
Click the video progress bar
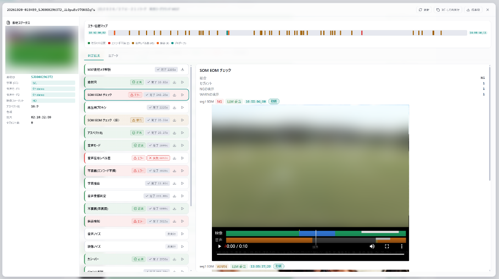click(310, 254)
